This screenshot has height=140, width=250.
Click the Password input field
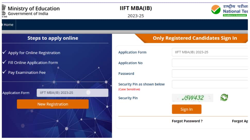pyautogui.click(x=210, y=73)
